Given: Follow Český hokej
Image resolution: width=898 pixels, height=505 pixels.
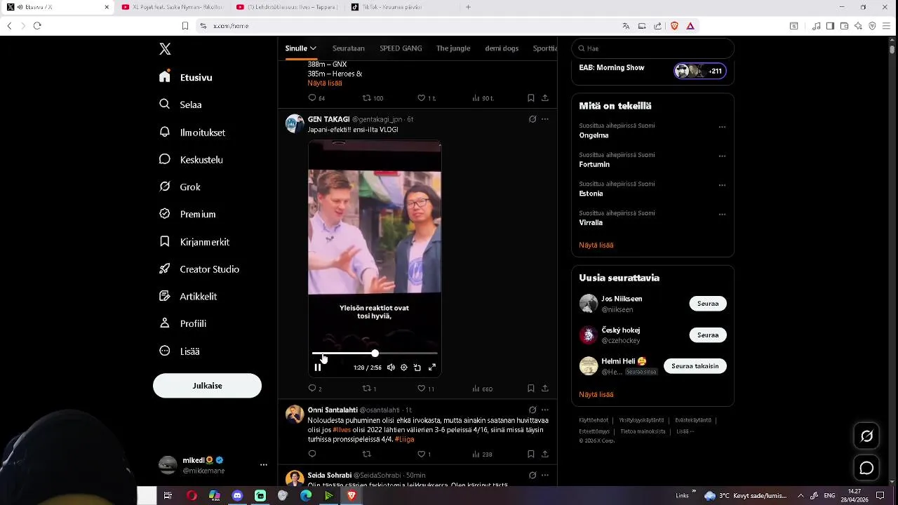Looking at the screenshot, I should click(x=708, y=335).
